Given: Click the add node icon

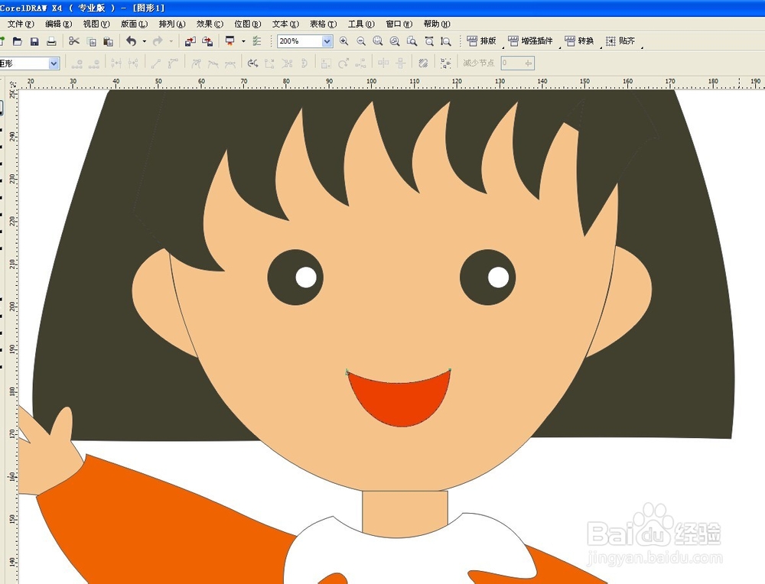Looking at the screenshot, I should tap(76, 63).
